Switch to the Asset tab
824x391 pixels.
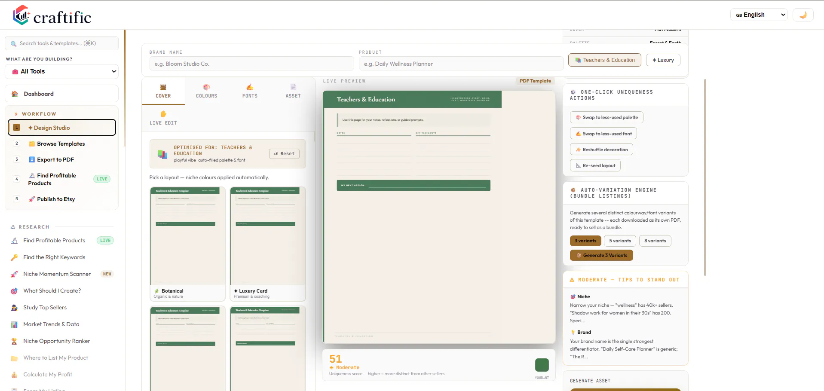tap(293, 91)
